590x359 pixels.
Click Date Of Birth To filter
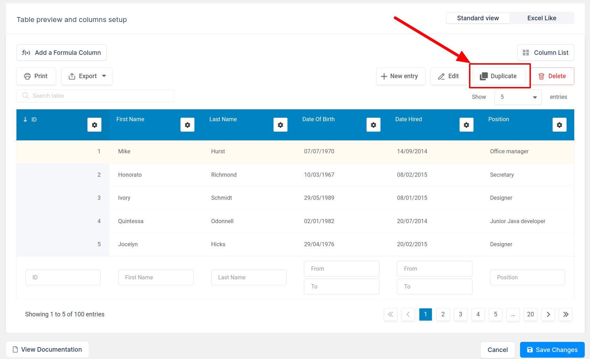342,286
